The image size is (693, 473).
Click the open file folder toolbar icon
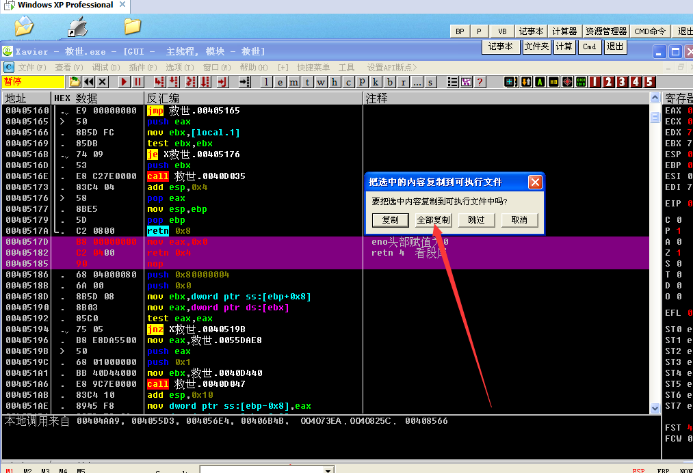75,82
